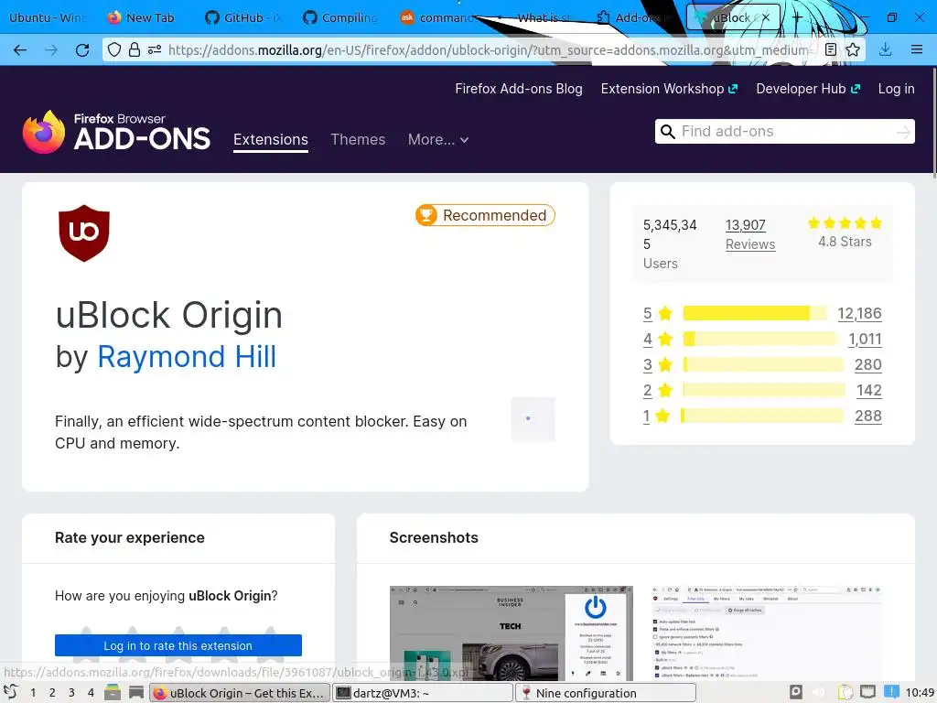Click Log in to rate this extension
937x703 pixels.
[x=178, y=645]
